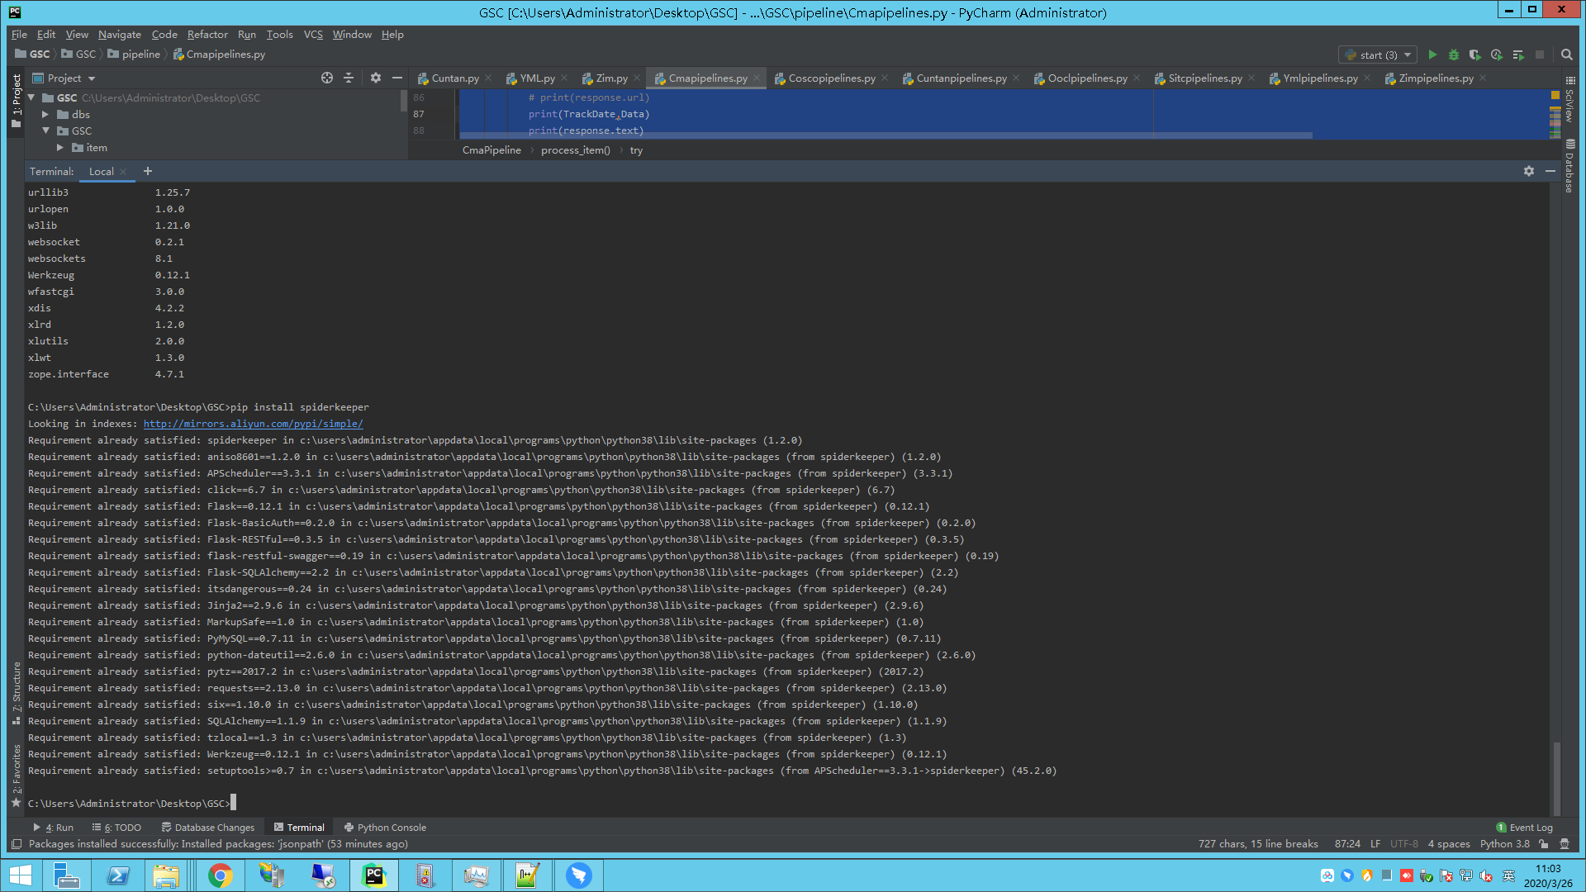
Task: Click locate file crosshair in Project panel
Action: (327, 78)
